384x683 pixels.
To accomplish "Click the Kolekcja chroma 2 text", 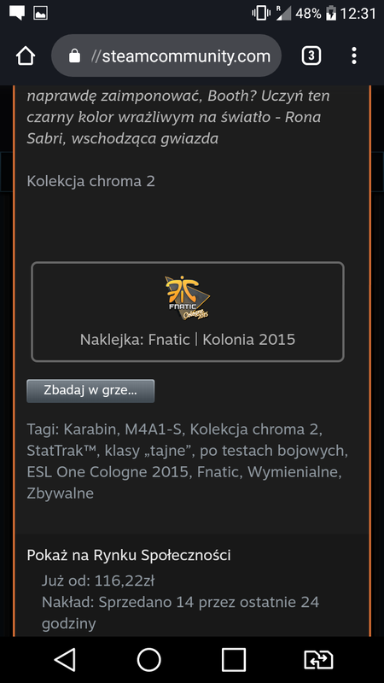I will [91, 181].
